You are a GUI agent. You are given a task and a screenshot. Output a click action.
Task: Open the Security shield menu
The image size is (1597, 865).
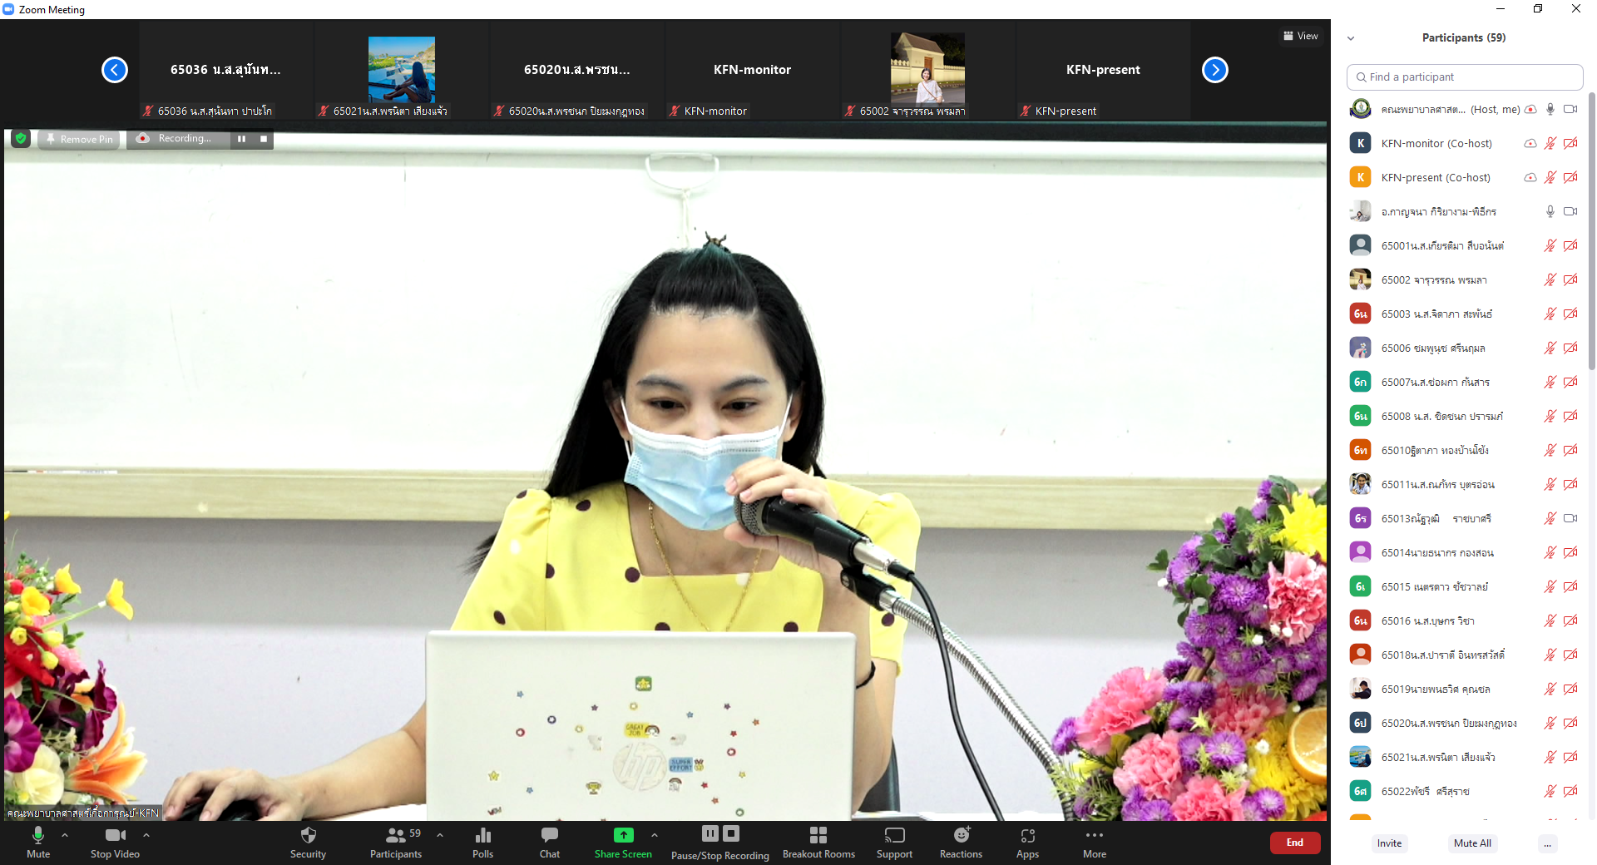point(308,843)
